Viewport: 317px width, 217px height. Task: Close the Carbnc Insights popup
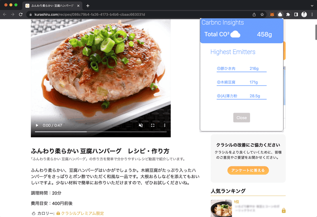(242, 117)
